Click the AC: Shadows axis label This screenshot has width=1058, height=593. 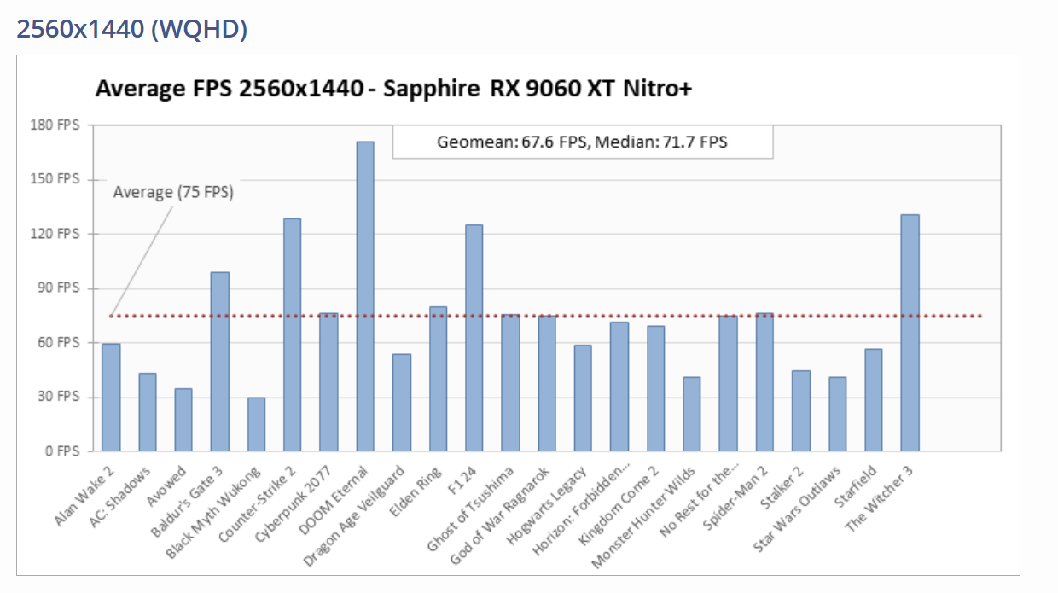tap(119, 497)
